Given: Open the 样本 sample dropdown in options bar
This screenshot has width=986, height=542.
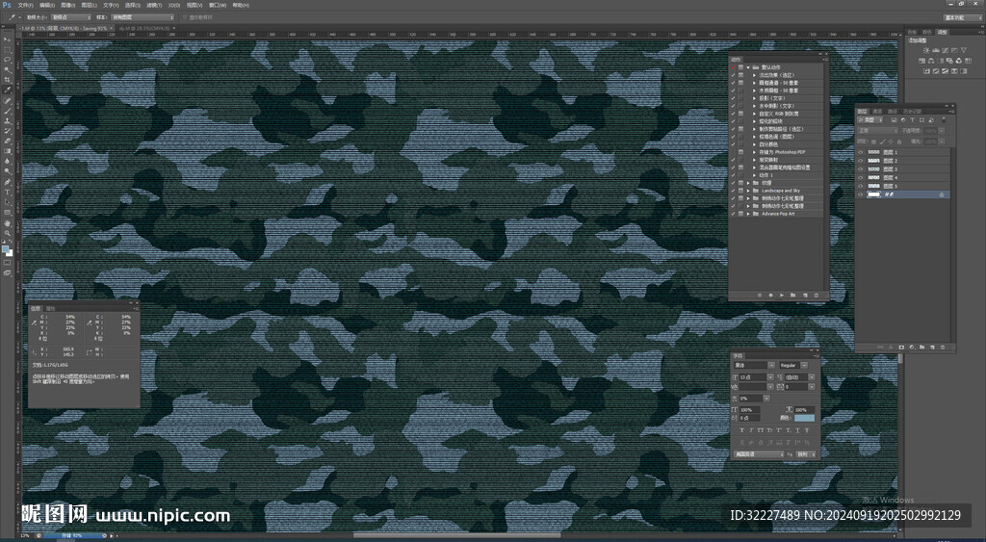Looking at the screenshot, I should (x=143, y=17).
